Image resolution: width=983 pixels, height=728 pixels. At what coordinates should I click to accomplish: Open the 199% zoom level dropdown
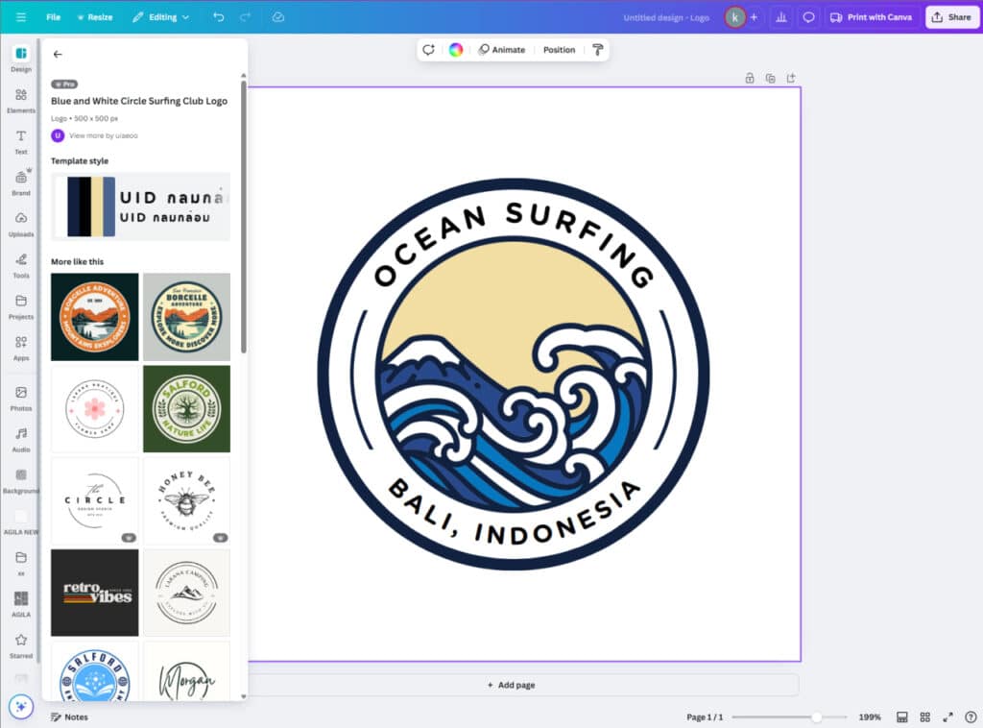(870, 716)
